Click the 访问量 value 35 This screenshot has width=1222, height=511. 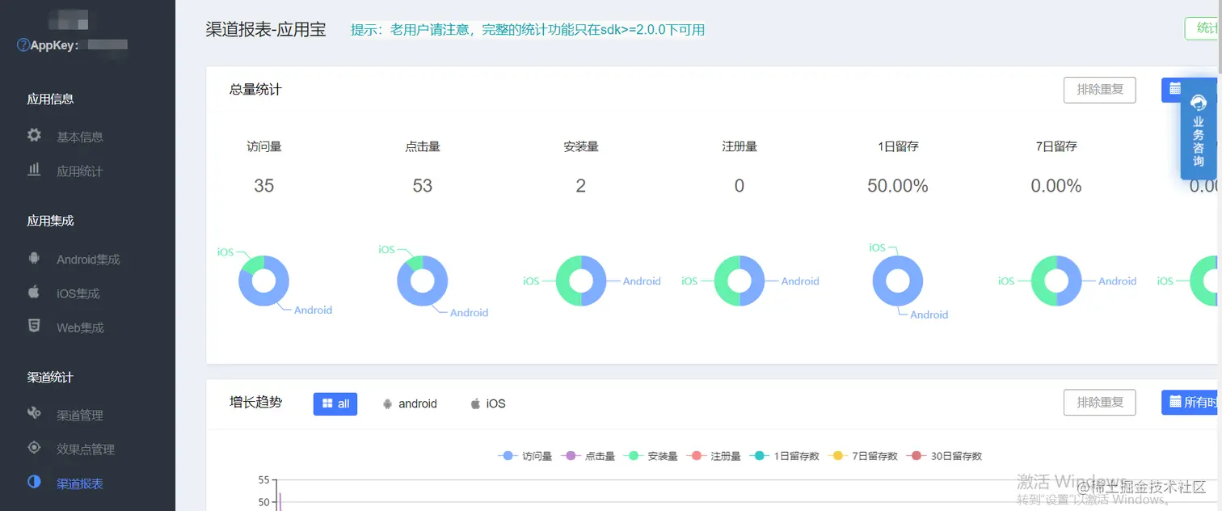pos(263,186)
